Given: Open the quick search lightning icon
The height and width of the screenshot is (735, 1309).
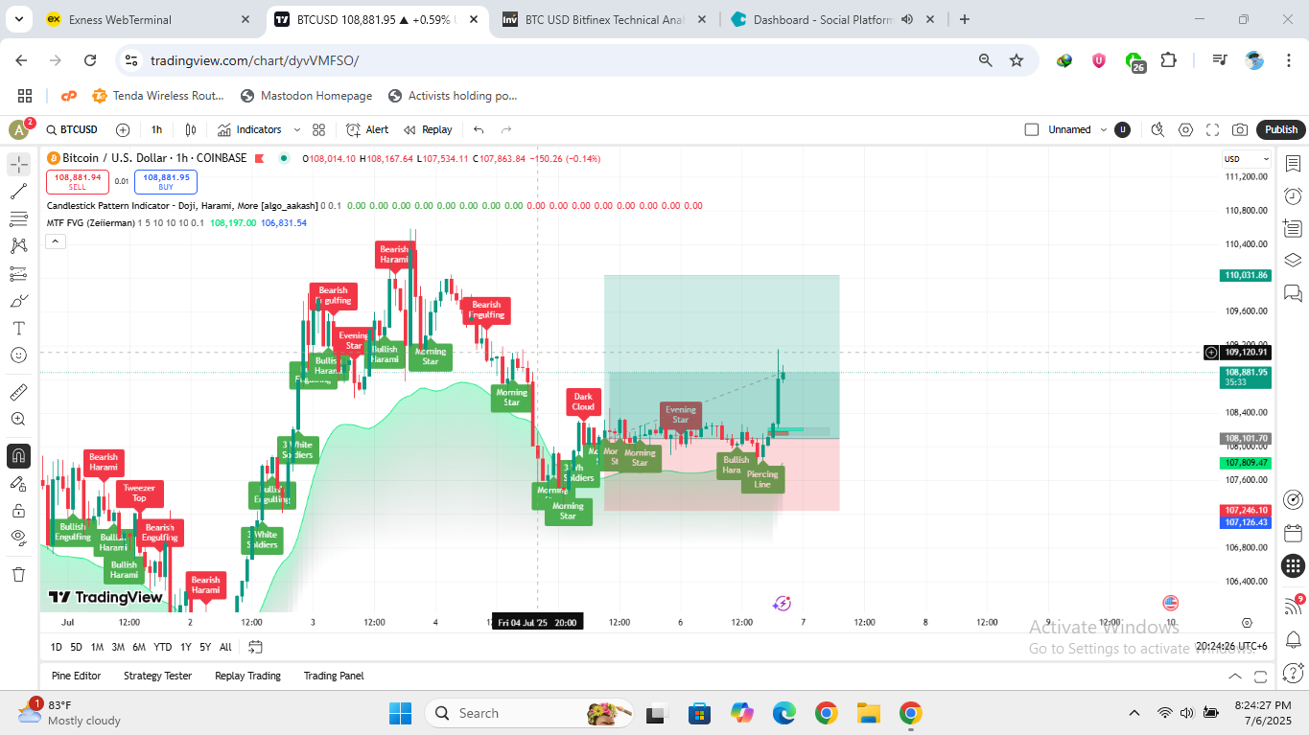Looking at the screenshot, I should tap(1157, 129).
